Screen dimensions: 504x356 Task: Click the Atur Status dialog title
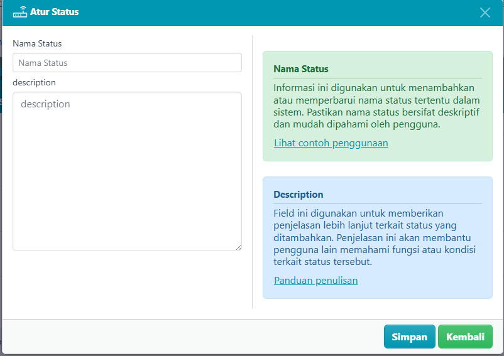(54, 12)
